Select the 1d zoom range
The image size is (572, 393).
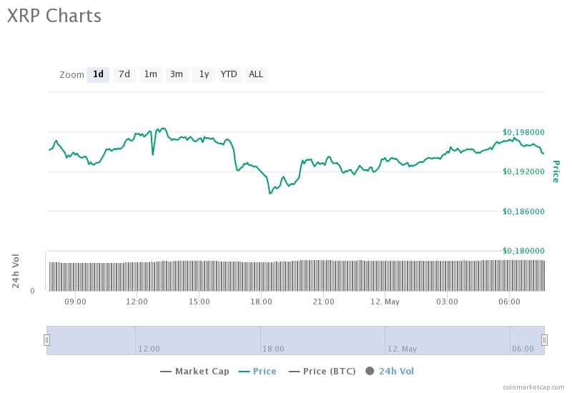(x=98, y=74)
